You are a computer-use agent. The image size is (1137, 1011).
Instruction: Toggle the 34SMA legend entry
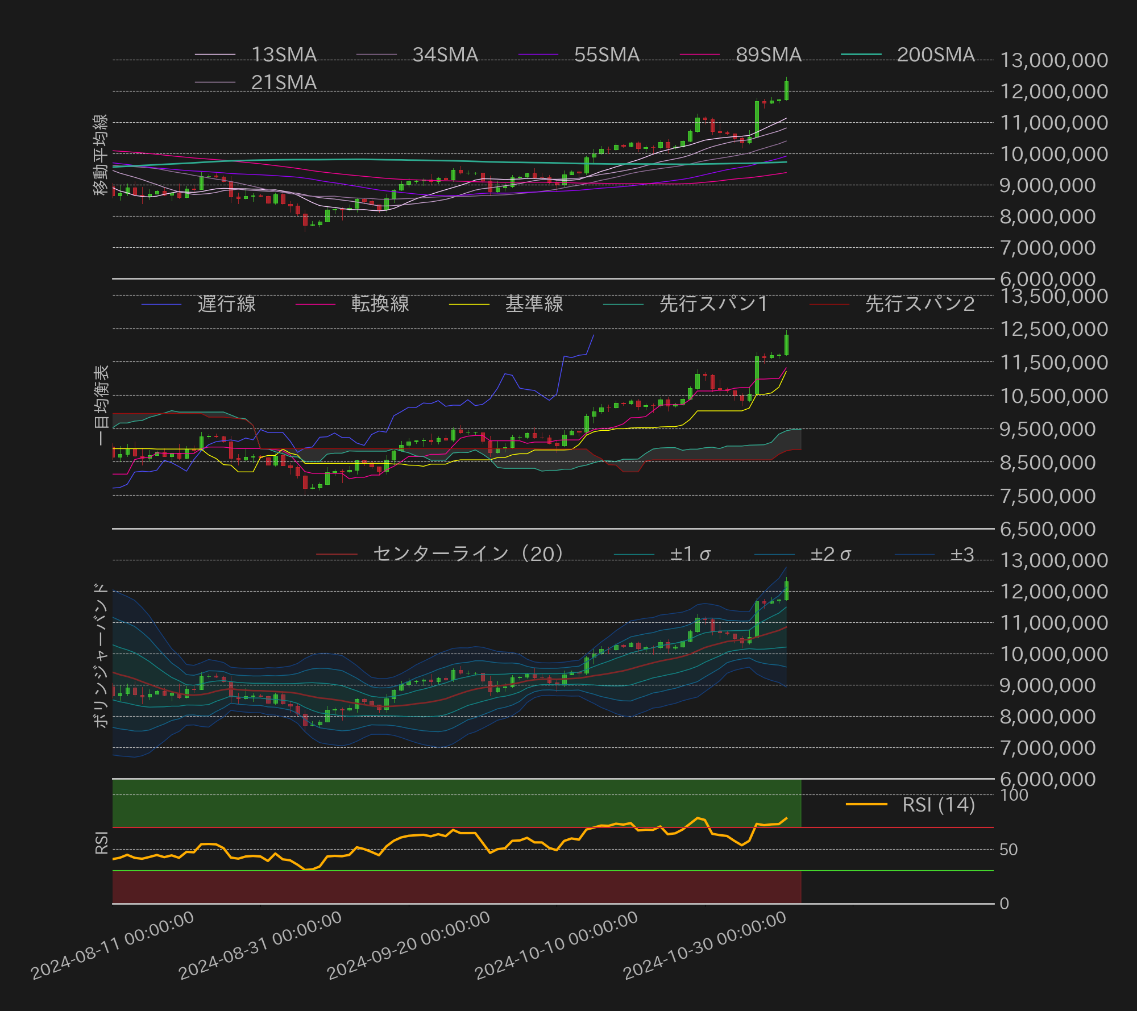click(x=445, y=55)
